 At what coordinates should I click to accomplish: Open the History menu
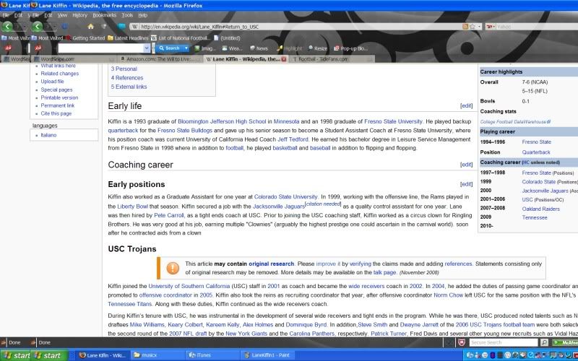pos(79,15)
